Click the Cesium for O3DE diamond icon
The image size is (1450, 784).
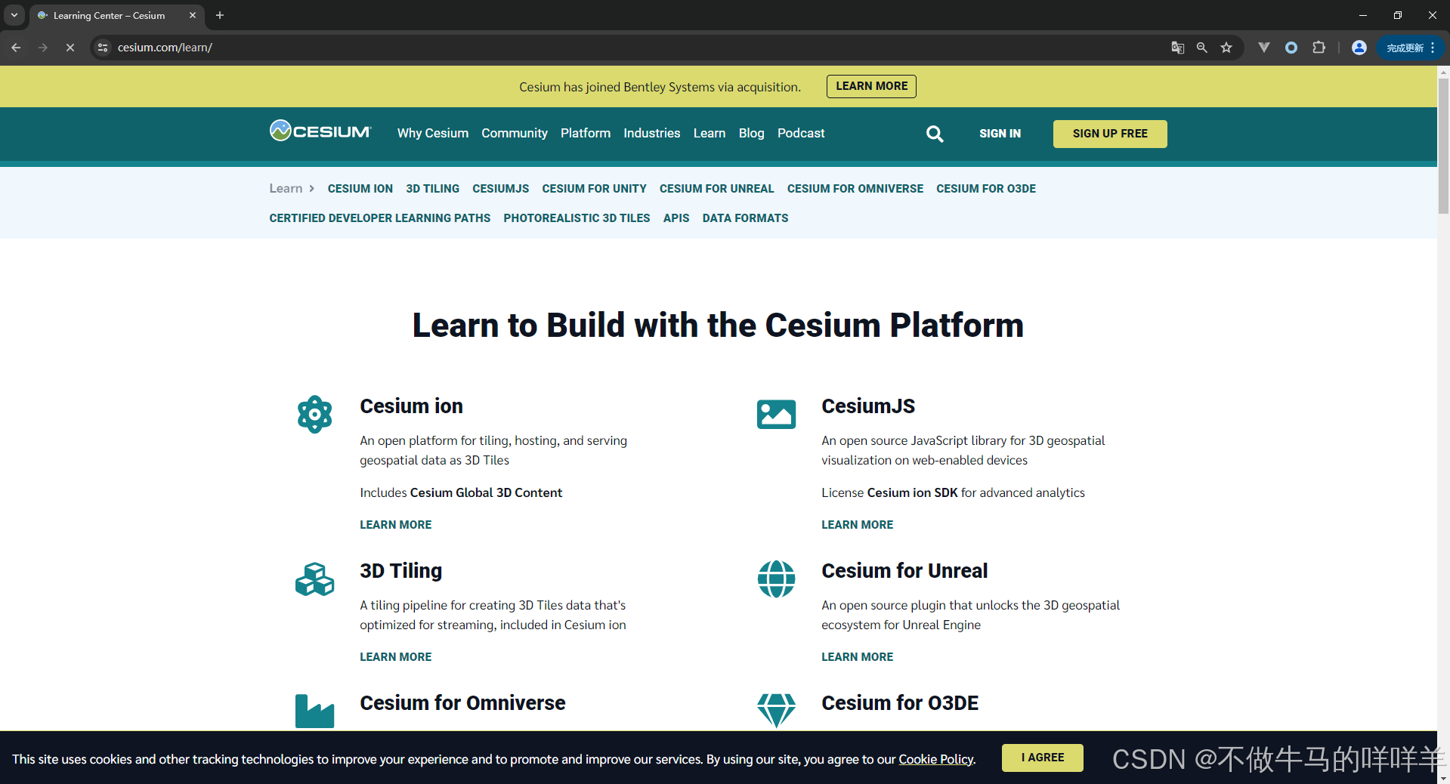click(776, 711)
